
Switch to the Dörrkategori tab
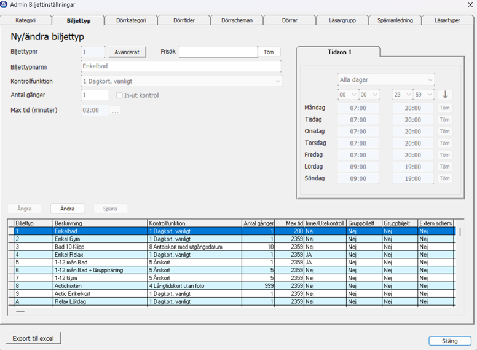[x=131, y=20]
